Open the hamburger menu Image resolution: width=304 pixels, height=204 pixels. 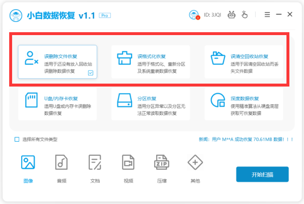(267, 15)
